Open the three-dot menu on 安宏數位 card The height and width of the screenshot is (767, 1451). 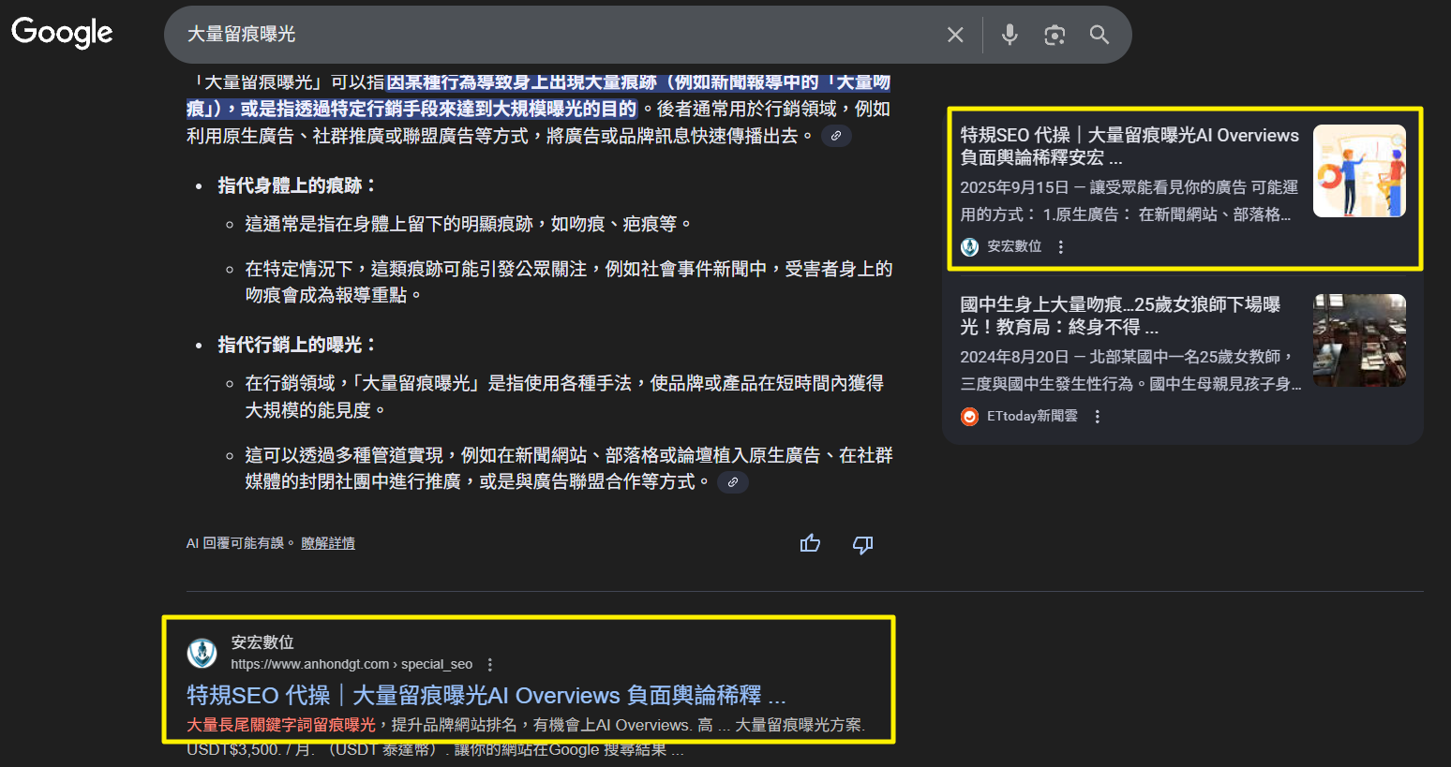point(1060,246)
